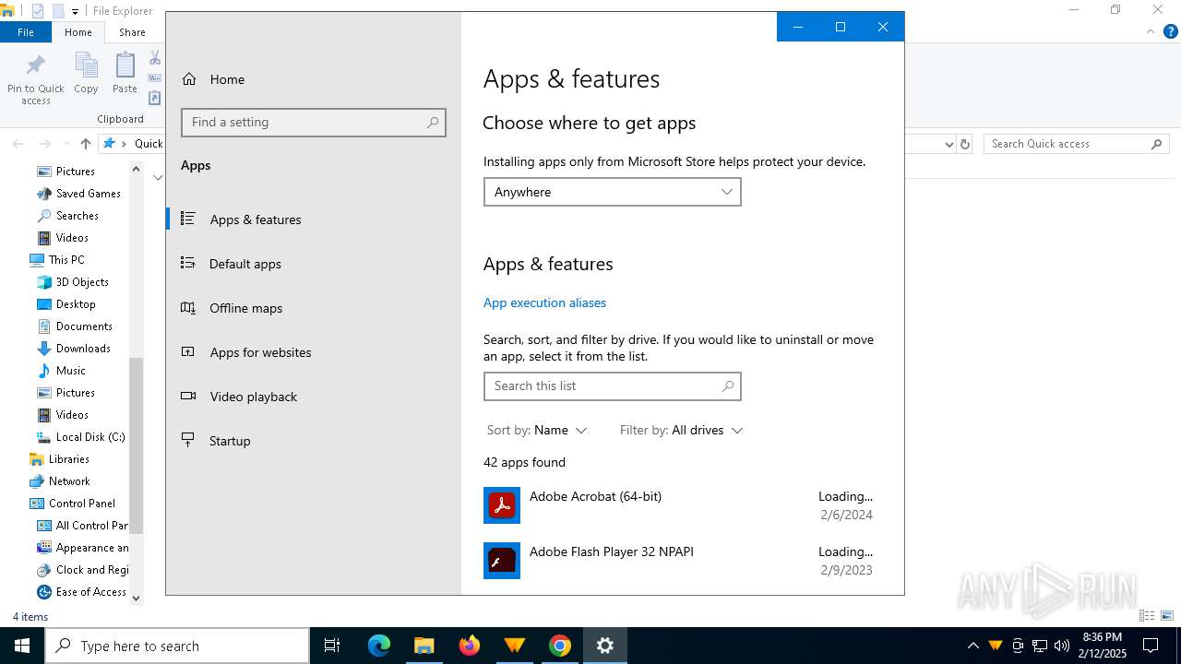Switch to large icons view in File Explorer

pyautogui.click(x=1167, y=616)
